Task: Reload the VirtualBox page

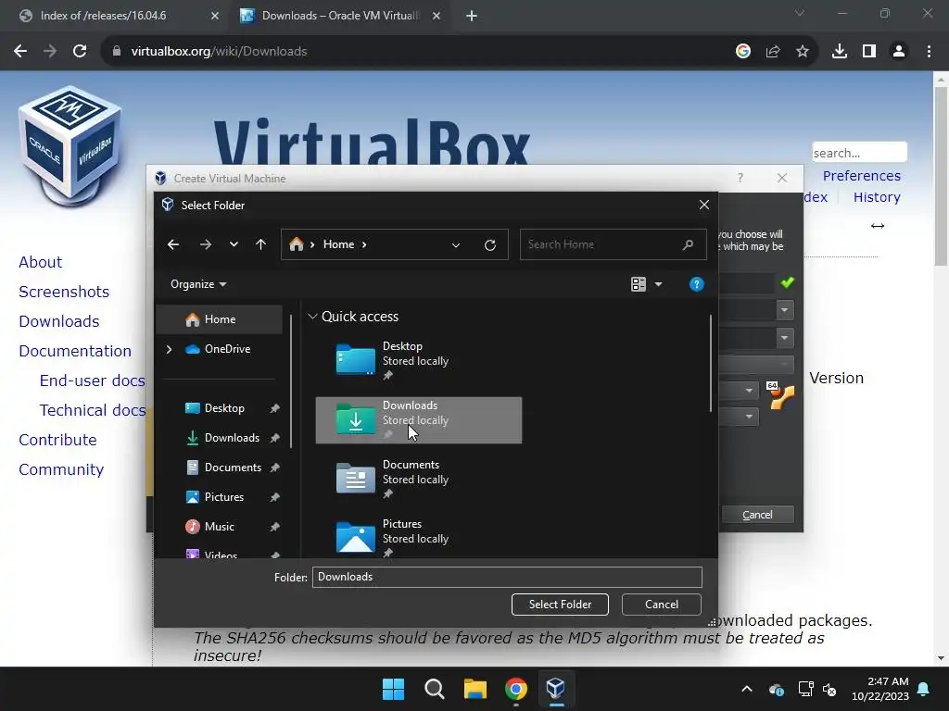Action: point(80,52)
